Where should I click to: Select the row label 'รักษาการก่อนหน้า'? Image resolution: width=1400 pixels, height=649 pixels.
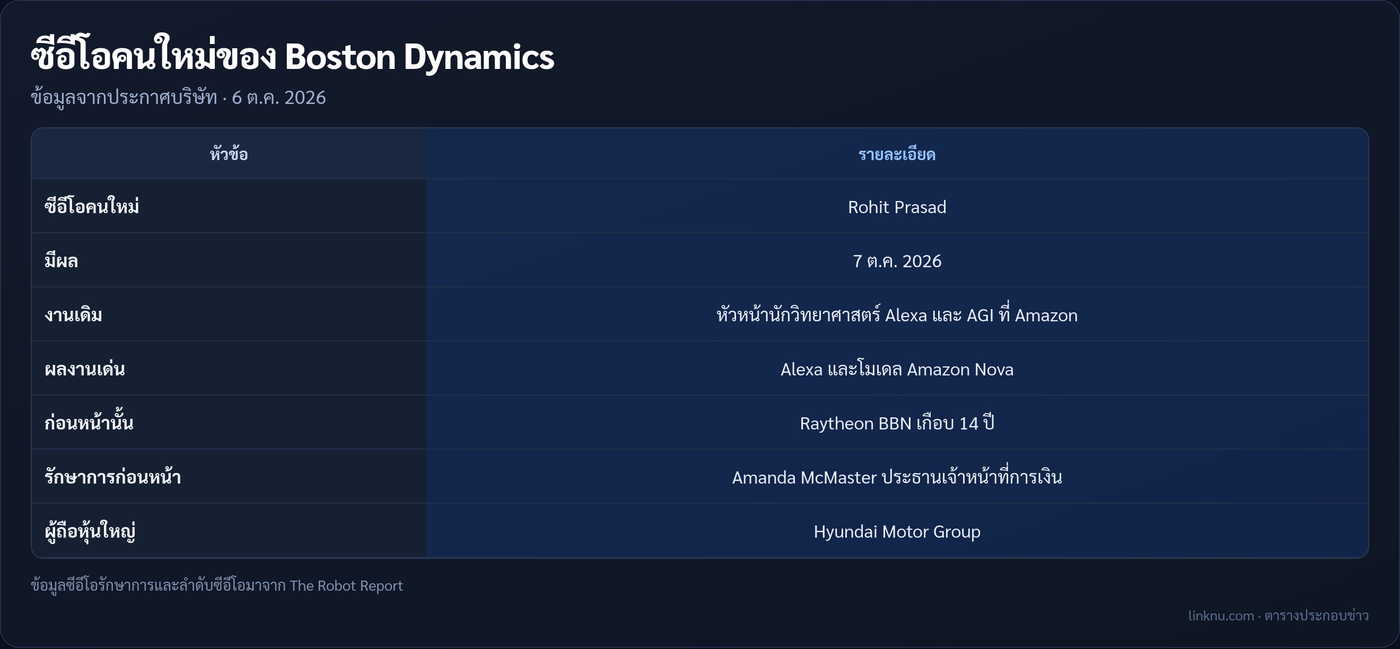pyautogui.click(x=113, y=476)
